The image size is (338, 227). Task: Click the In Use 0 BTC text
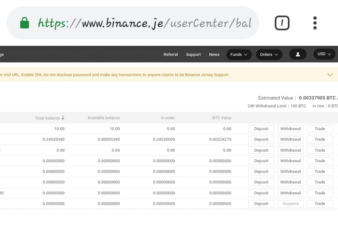pos(325,106)
